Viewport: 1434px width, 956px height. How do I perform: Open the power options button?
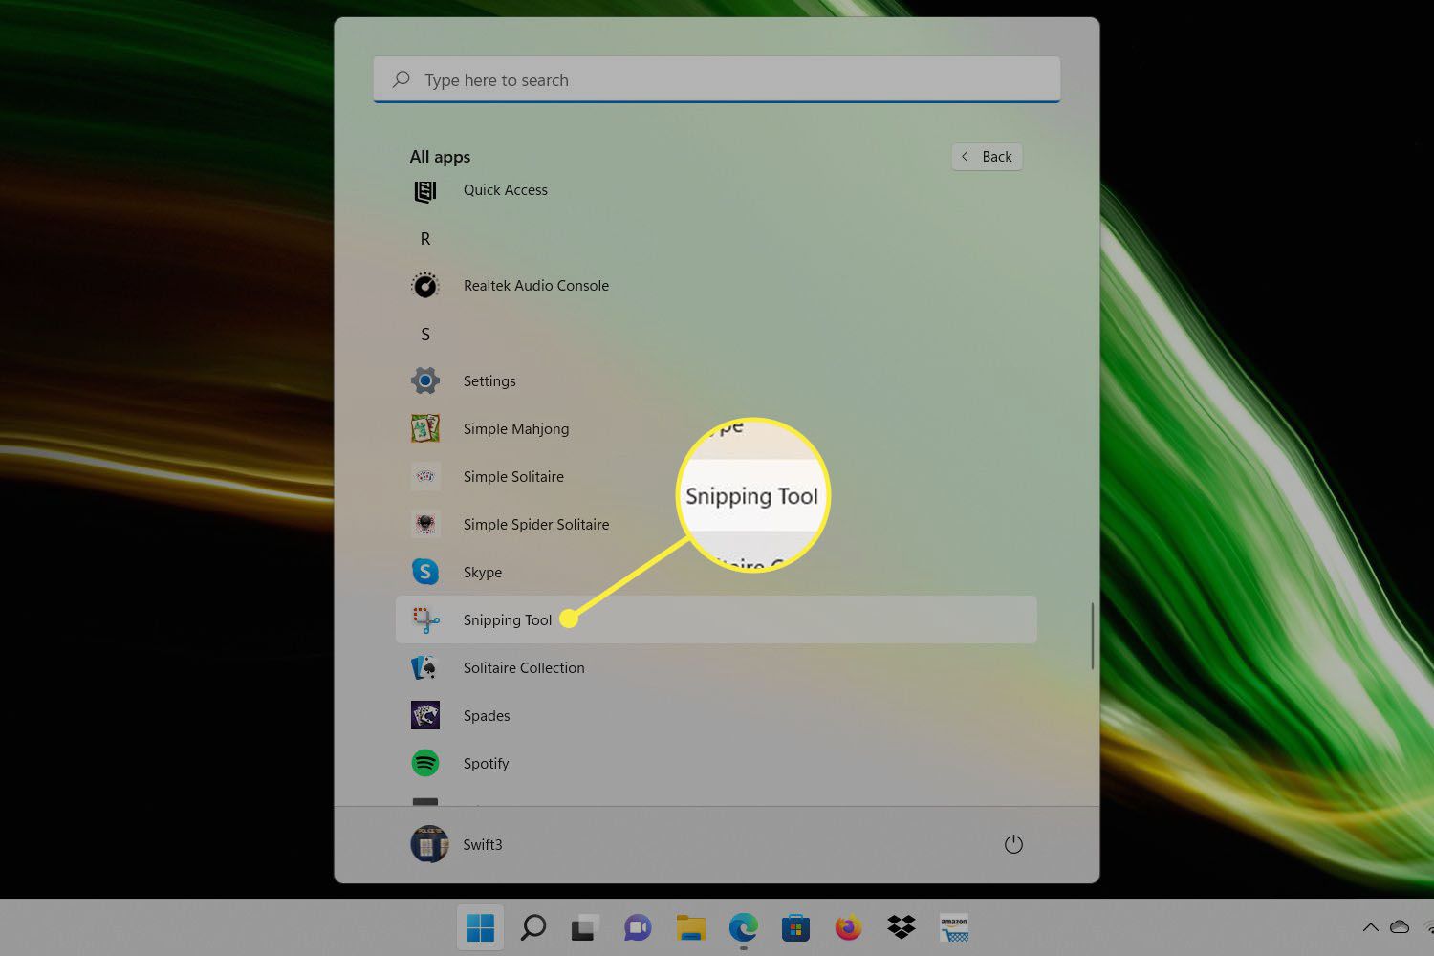click(1013, 844)
